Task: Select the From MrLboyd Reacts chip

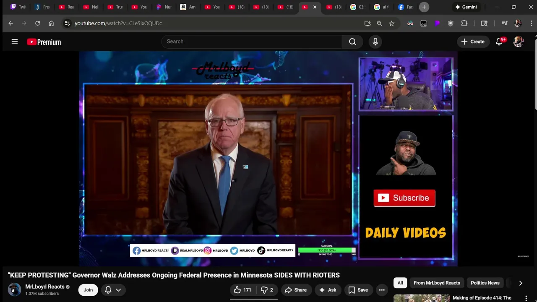Action: pos(437,283)
